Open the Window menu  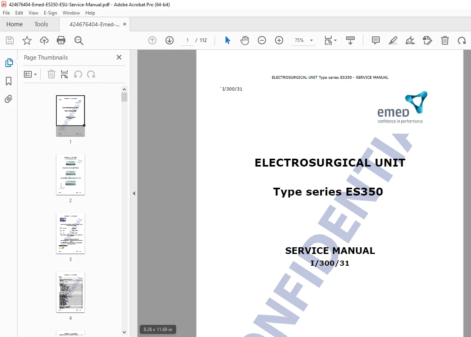click(x=71, y=13)
